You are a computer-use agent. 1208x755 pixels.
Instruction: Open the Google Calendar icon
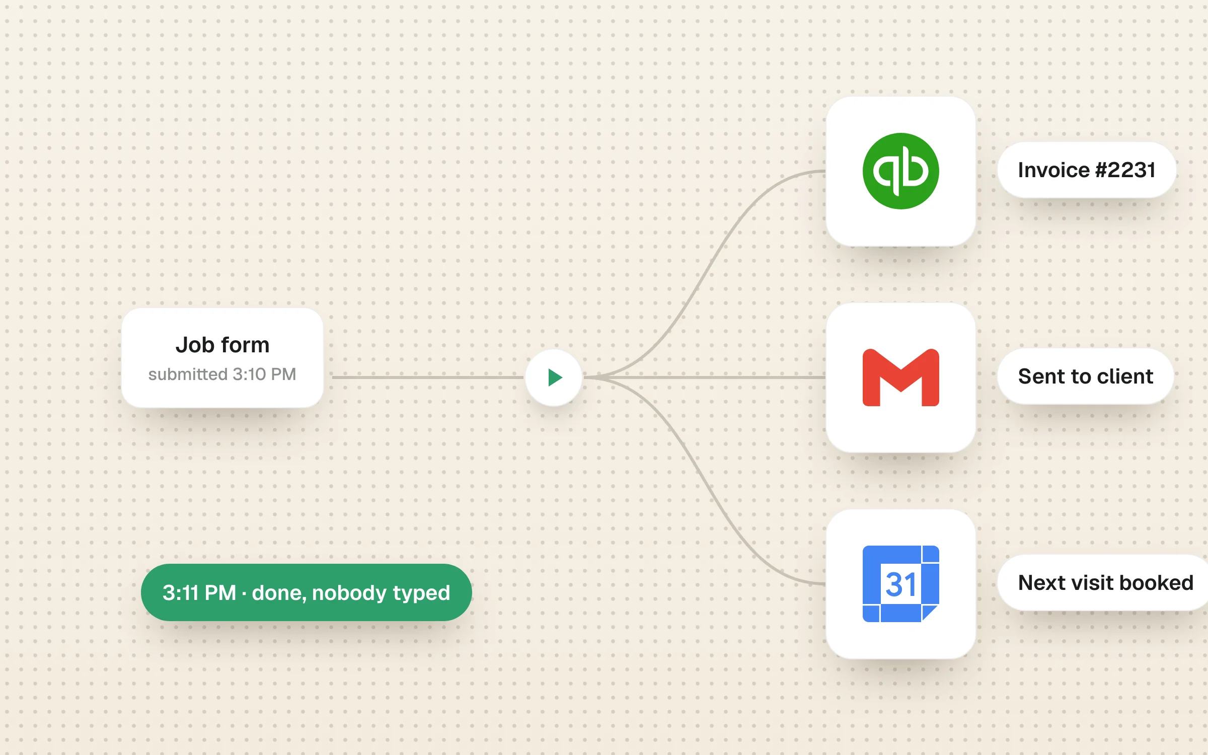900,584
